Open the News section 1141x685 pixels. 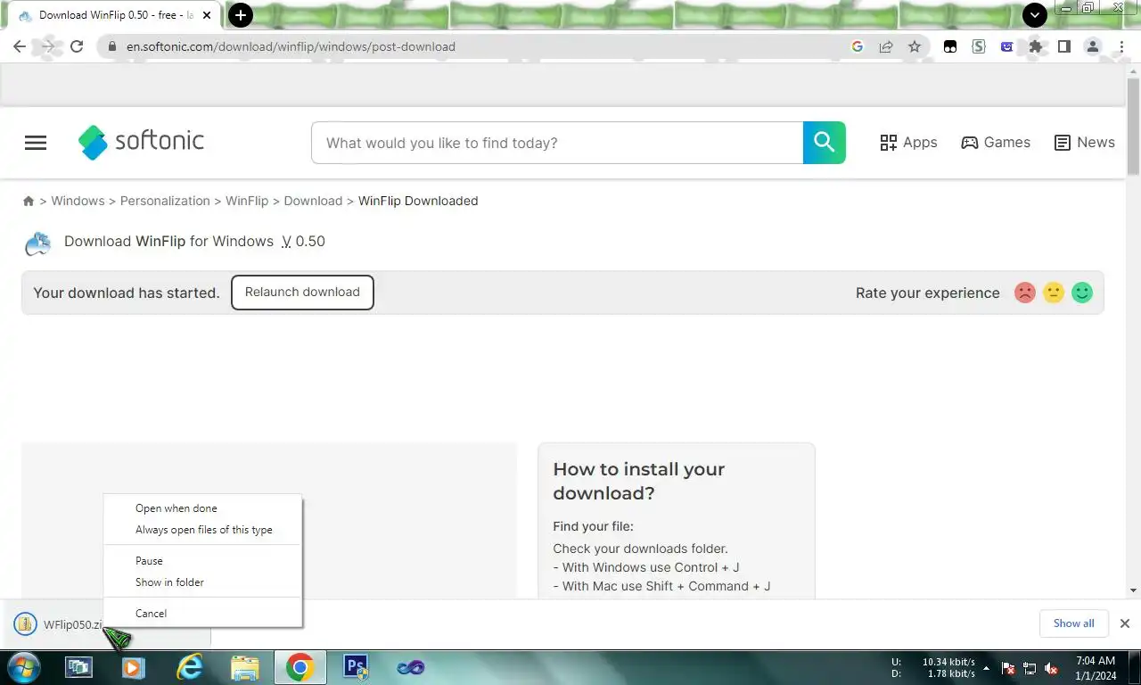pos(1085,143)
